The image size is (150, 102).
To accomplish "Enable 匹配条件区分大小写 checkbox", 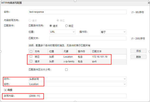I will (66, 70).
